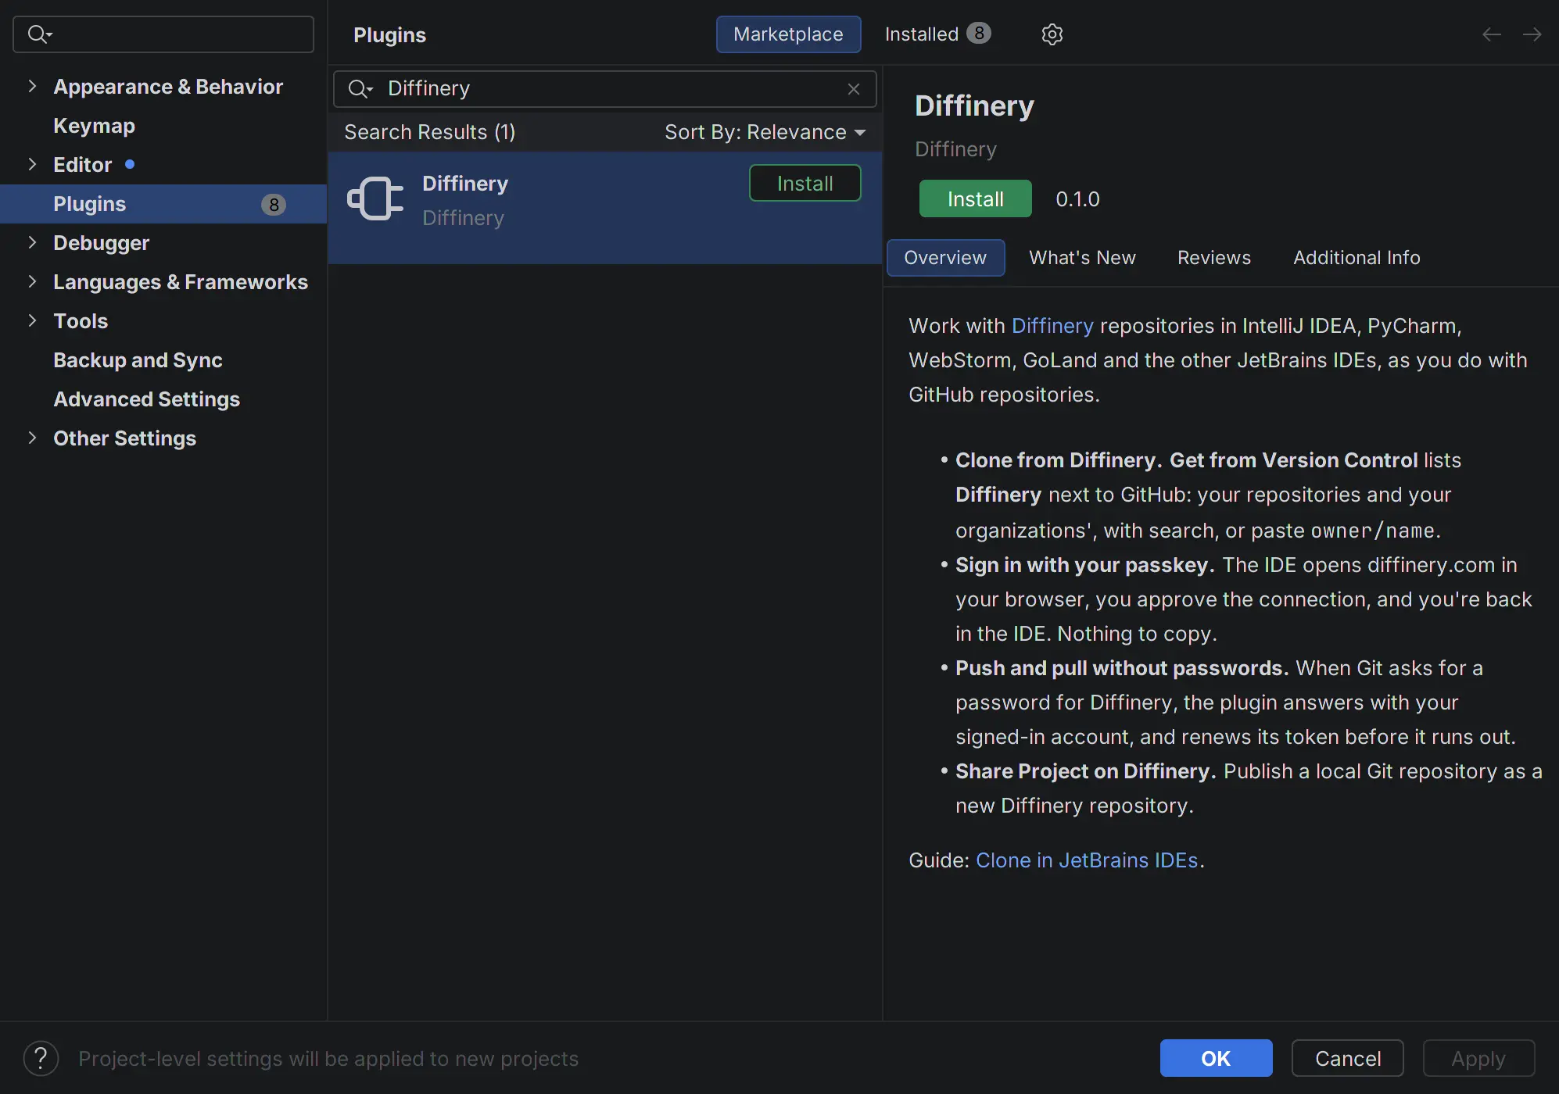Click the green Install button in details

975,199
